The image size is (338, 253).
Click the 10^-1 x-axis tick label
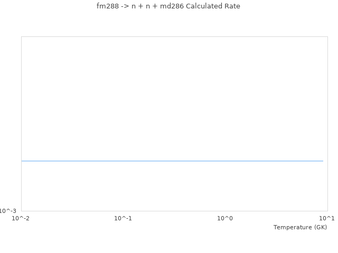123,218
